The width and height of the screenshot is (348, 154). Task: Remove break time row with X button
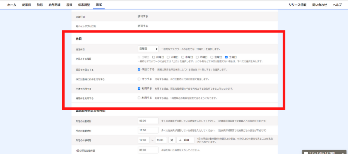coord(172,140)
